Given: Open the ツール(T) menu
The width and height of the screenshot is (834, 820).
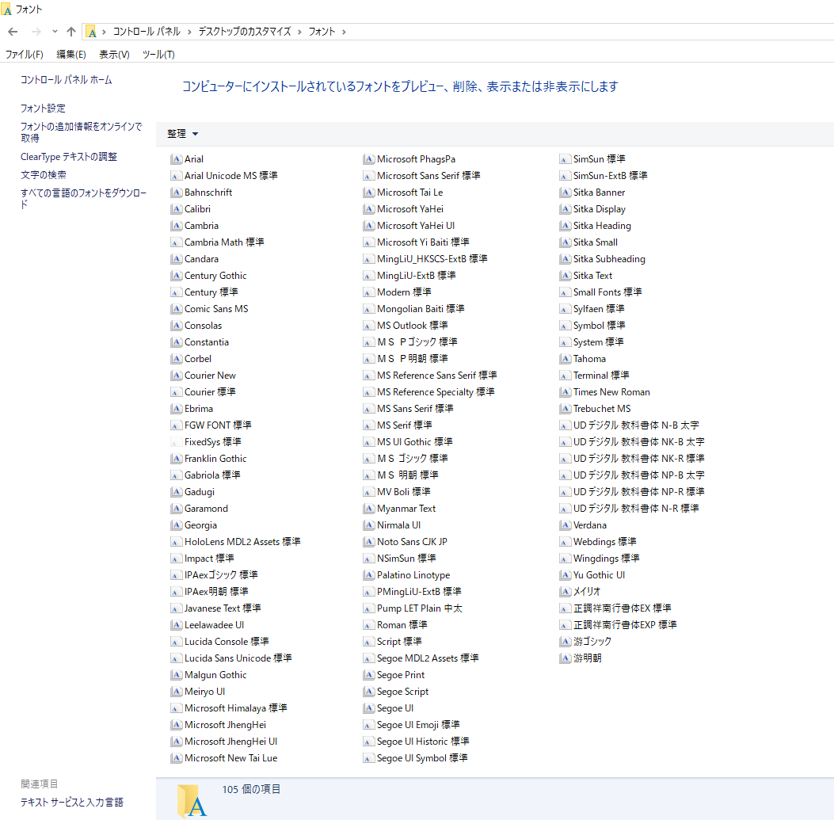Looking at the screenshot, I should tap(158, 55).
